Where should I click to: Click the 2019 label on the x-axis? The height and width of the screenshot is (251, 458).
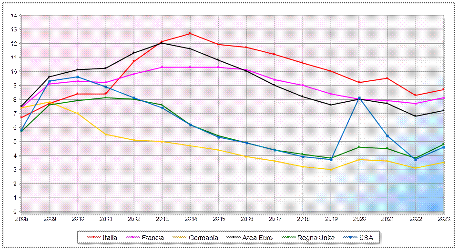click(x=331, y=219)
